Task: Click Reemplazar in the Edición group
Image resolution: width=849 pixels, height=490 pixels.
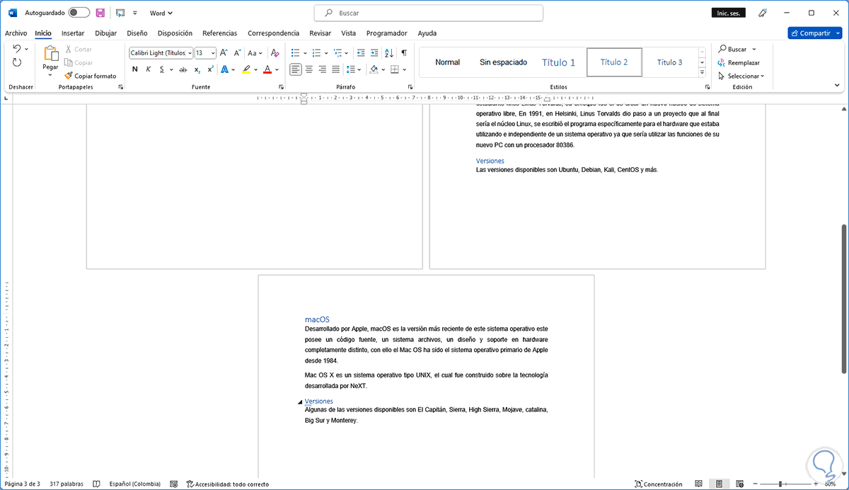Action: [743, 62]
